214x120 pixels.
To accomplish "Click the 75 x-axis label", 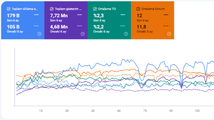I will tap(145, 111).
